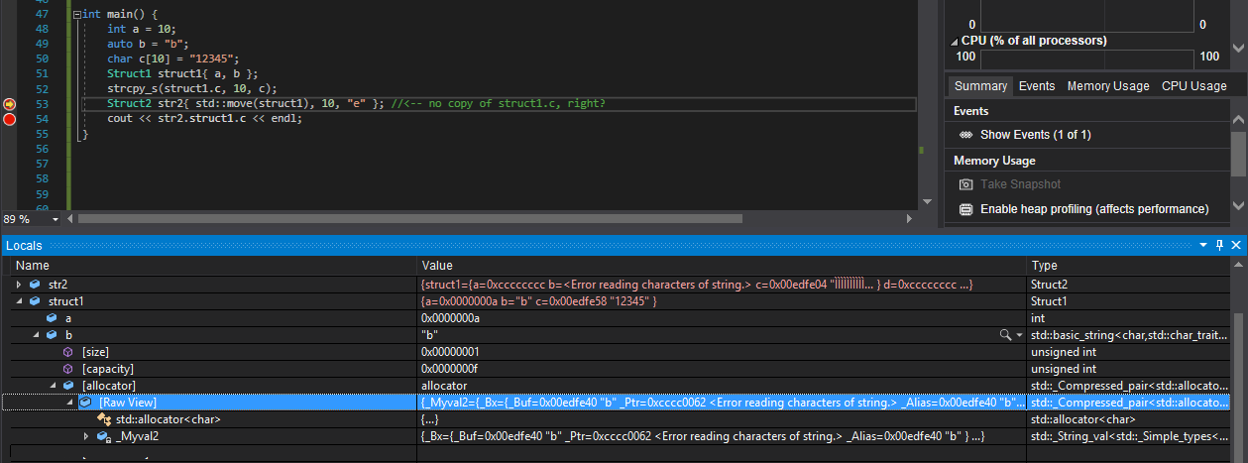Open the Events tab in diagnostics

click(1037, 86)
